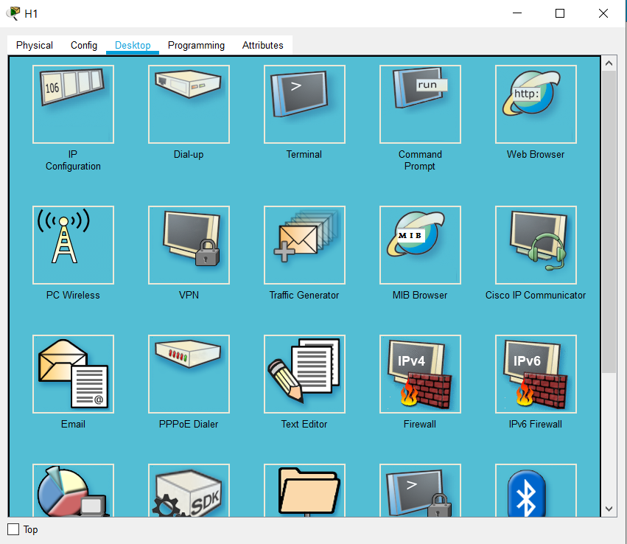This screenshot has height=544, width=627.
Task: Click the scrollbar up arrow
Action: pos(609,64)
